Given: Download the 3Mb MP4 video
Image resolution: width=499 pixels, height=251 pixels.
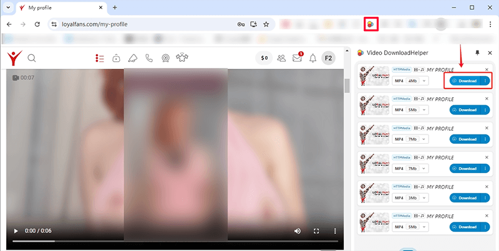Looking at the screenshot, I should [465, 197].
